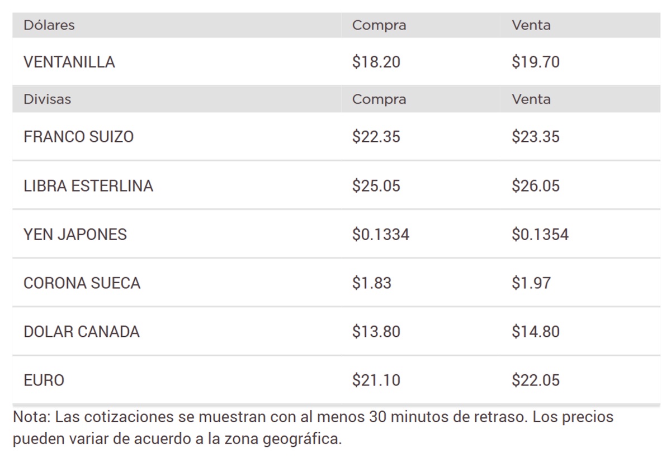Select Franco Suizo compra value $22.35
Viewport: 671px width, 458px height.
(376, 137)
